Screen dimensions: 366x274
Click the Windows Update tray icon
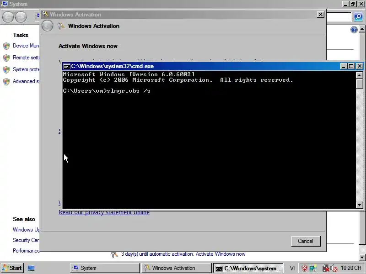[313, 268]
